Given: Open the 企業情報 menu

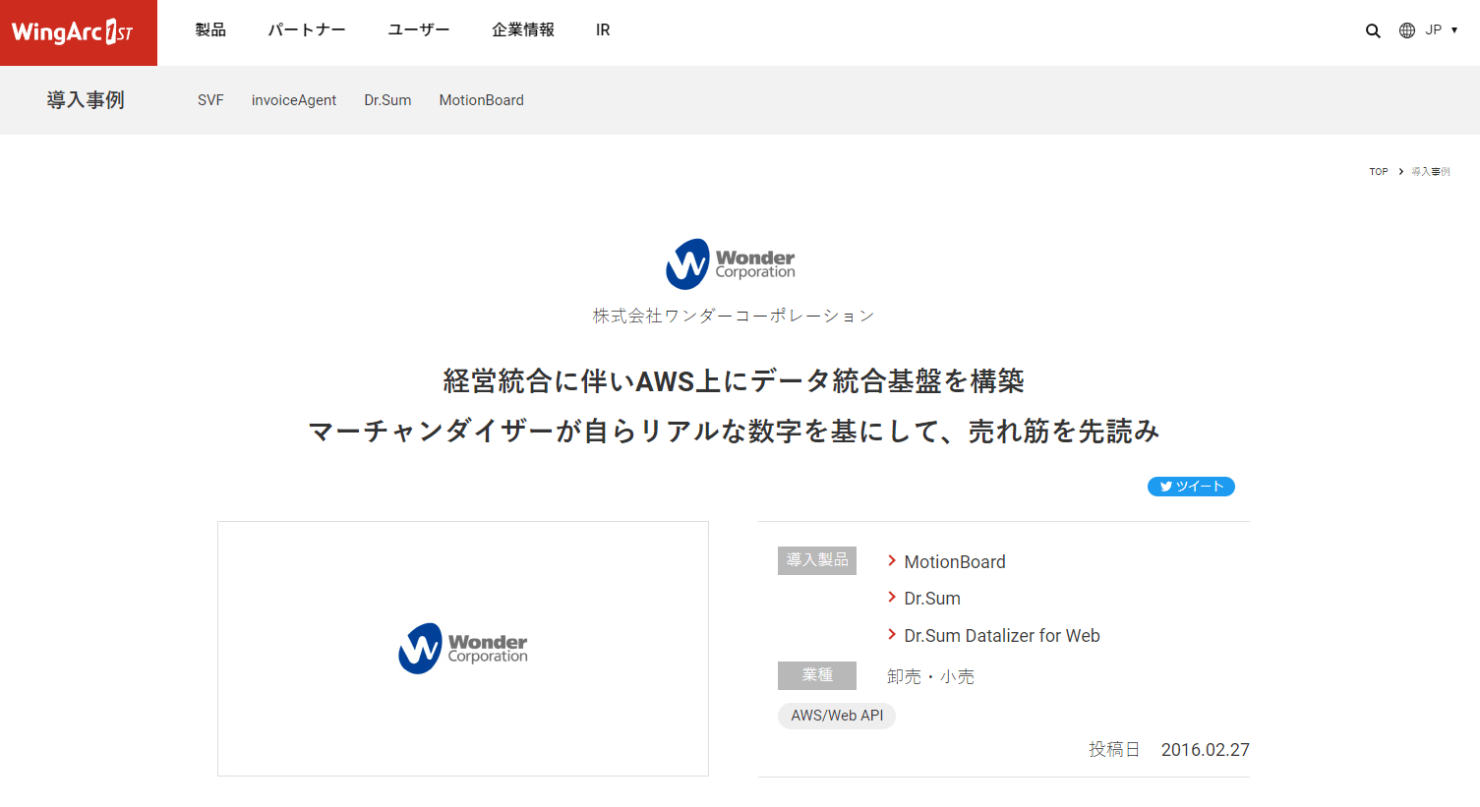Looking at the screenshot, I should [523, 29].
